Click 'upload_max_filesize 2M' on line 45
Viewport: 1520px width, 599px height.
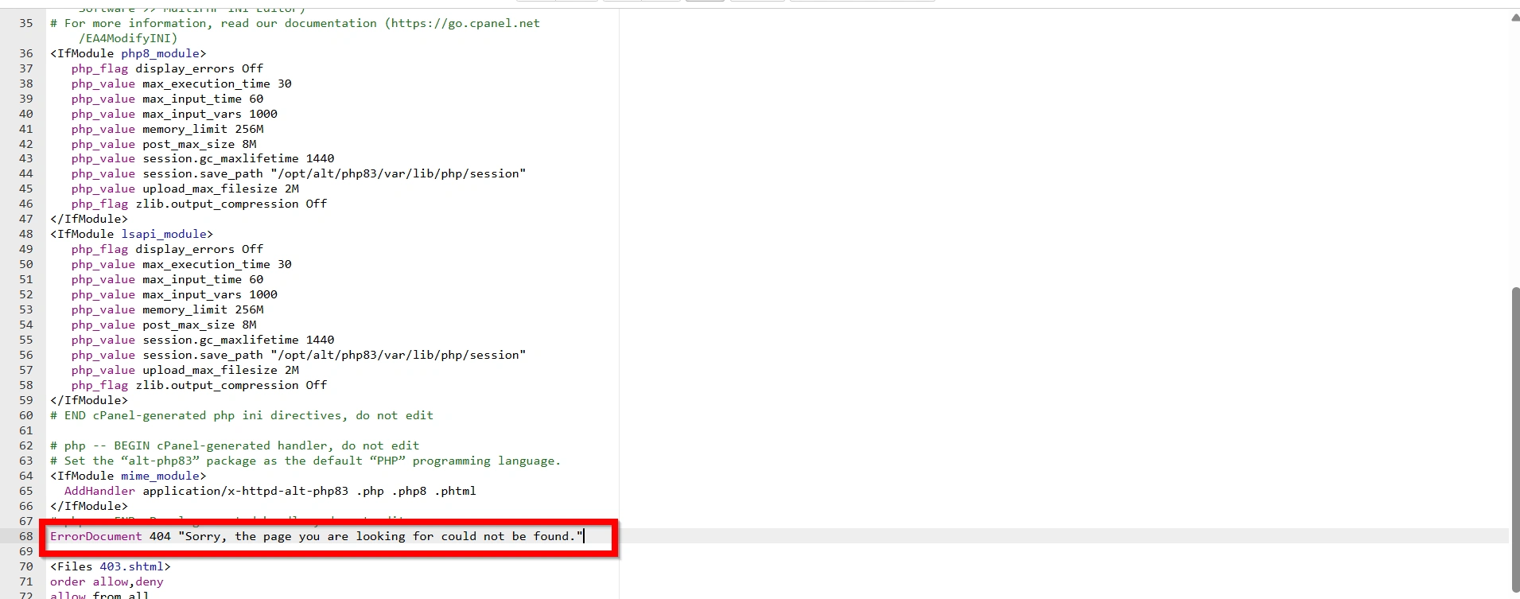[x=221, y=189]
